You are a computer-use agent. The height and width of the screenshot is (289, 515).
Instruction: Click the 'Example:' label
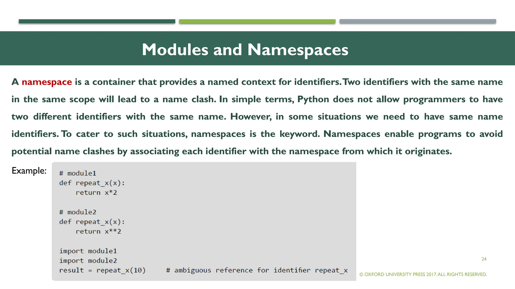coord(29,171)
